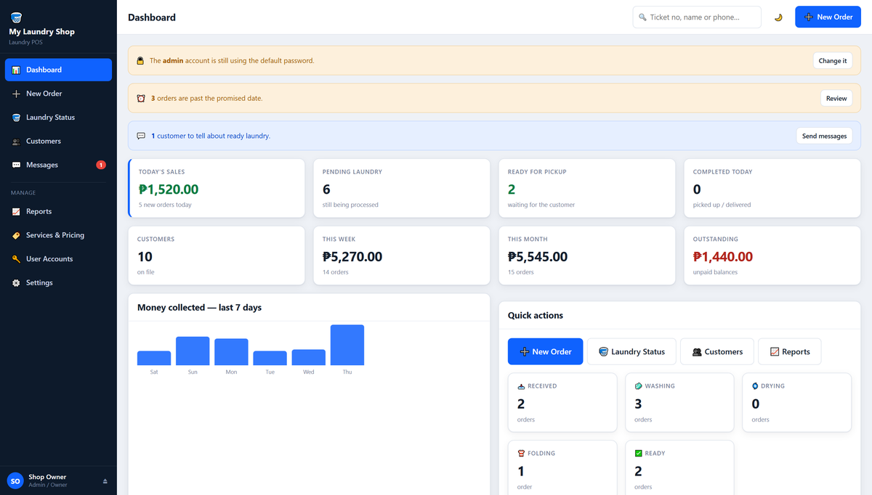Click Send messages for ready laundry

[823, 136]
